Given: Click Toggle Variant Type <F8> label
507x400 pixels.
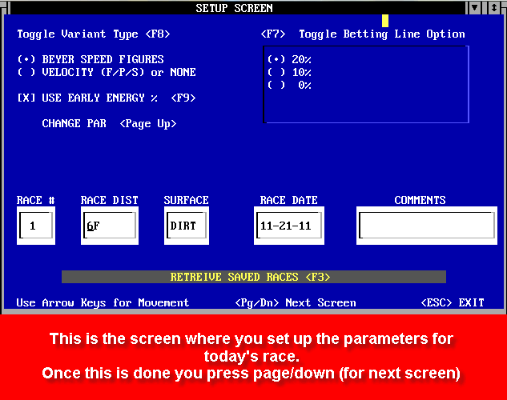Looking at the screenshot, I should pos(94,34).
